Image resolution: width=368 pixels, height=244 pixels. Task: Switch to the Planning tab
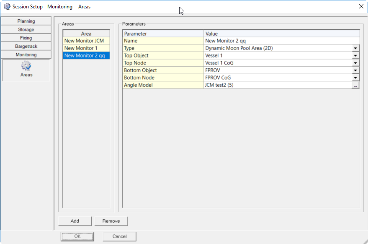(26, 21)
